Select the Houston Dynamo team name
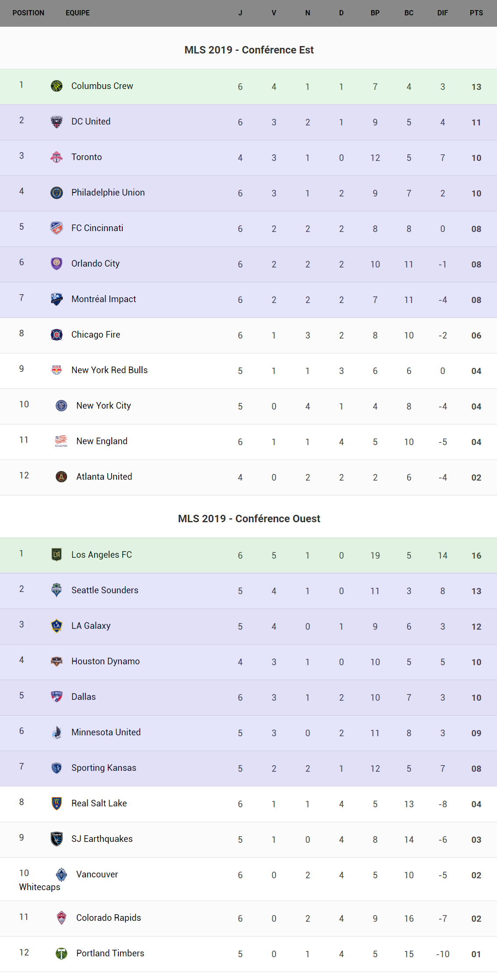The image size is (497, 973). 105,661
